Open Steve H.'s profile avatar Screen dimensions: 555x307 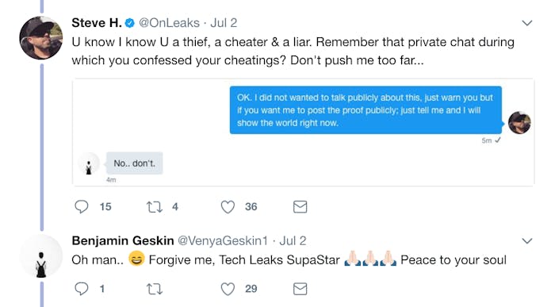41,38
